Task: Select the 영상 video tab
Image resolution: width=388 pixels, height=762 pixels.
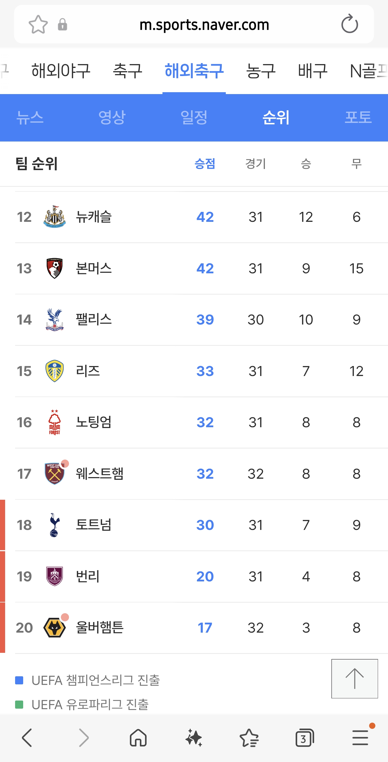Action: pyautogui.click(x=112, y=118)
